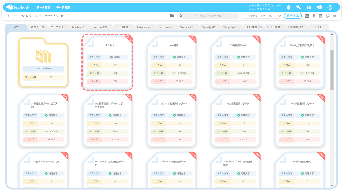Click the magnifier search icon

(x=181, y=16)
